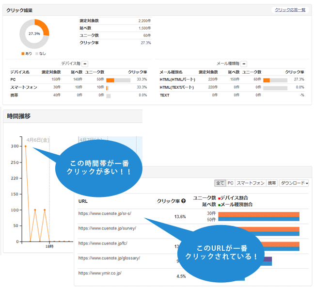
Task: Click the TEXT mail type row label
Action: 165,95
